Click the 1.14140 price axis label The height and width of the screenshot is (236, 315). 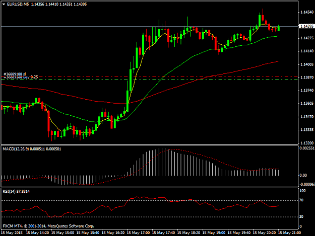point(307,51)
